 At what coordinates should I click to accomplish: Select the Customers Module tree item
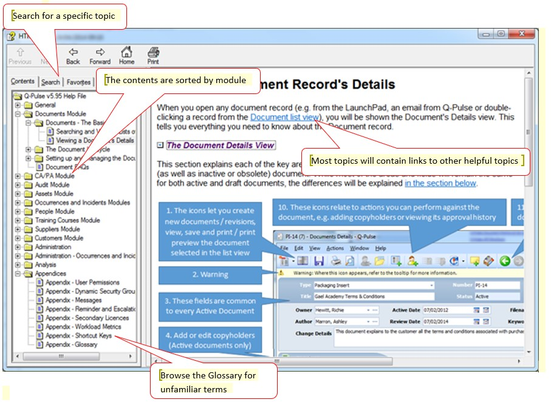(59, 238)
